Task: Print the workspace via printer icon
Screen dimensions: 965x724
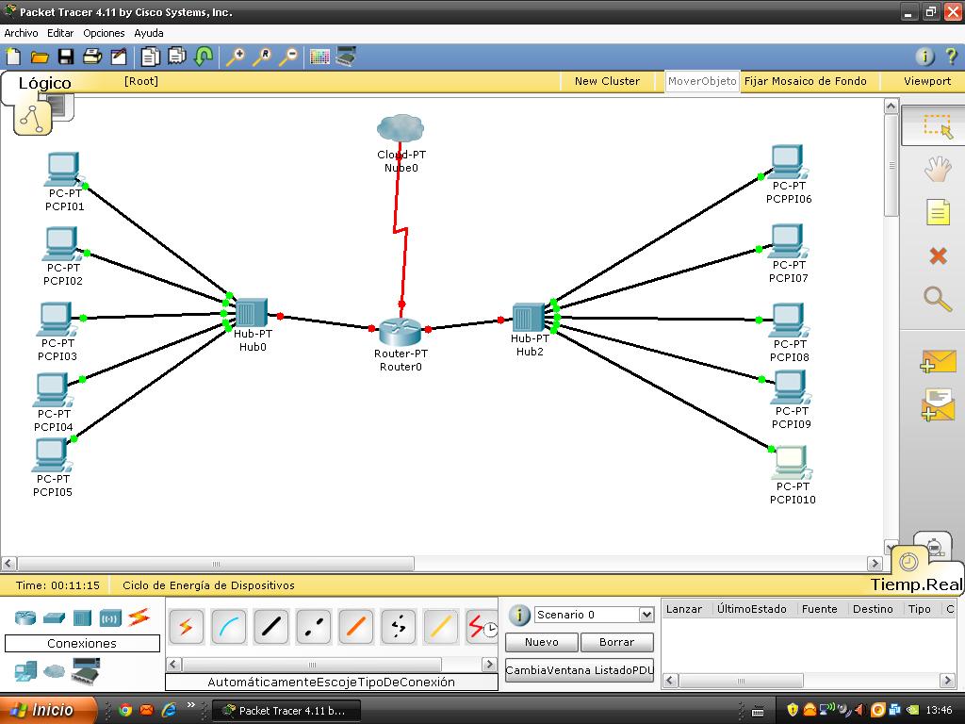Action: tap(92, 57)
